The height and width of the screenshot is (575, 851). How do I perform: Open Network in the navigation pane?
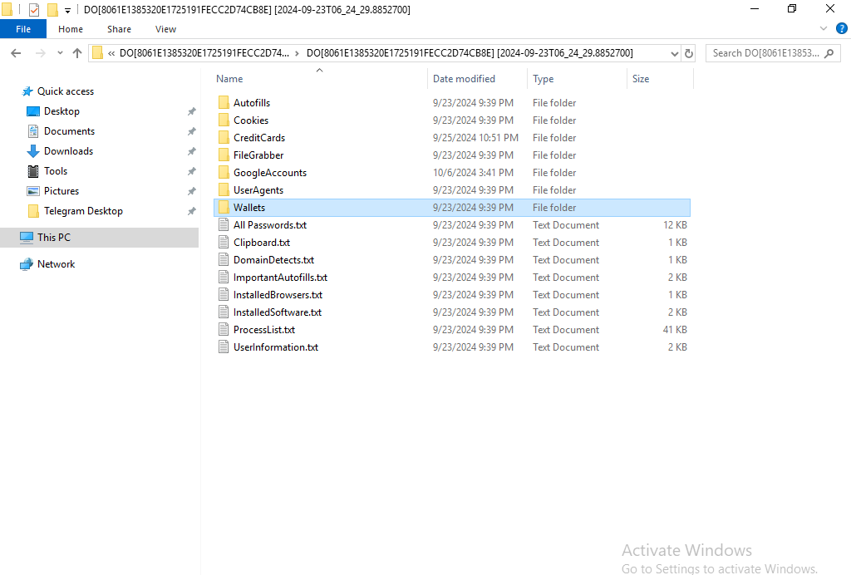(x=56, y=264)
